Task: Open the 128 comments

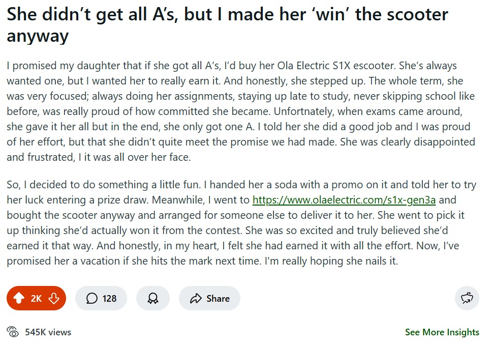Action: coord(101,298)
